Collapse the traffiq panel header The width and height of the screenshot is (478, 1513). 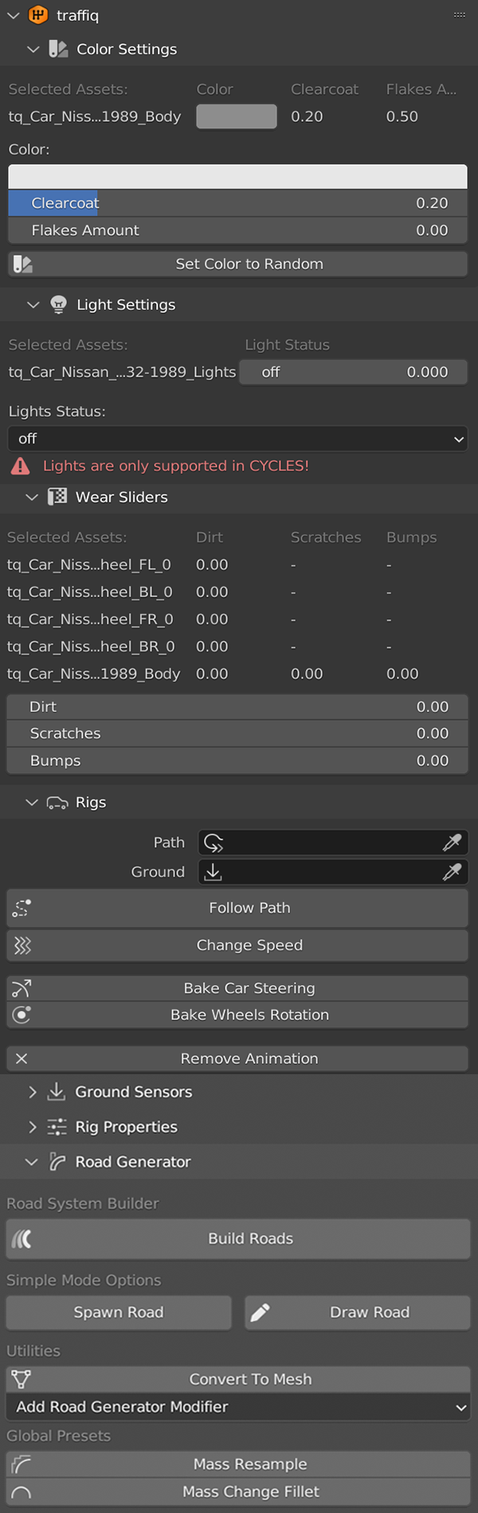point(14,15)
